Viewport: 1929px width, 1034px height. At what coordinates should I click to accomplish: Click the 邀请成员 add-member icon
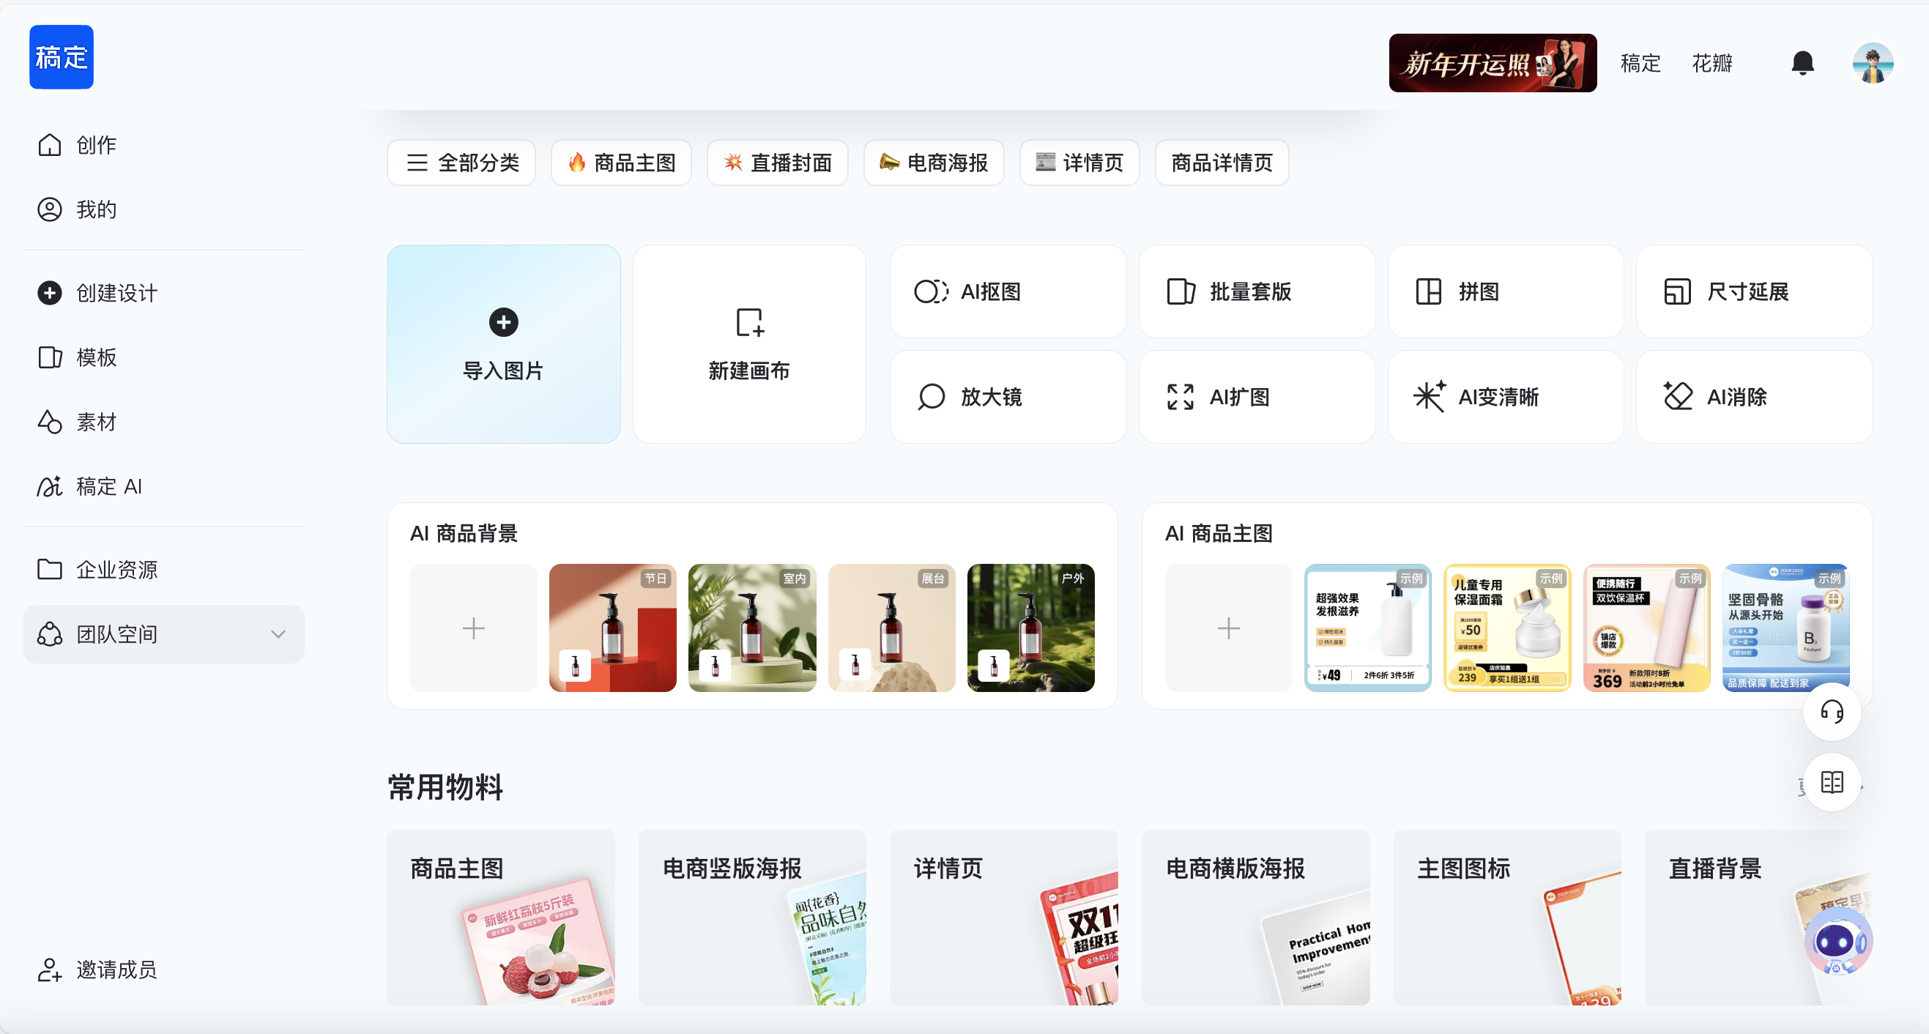tap(49, 970)
